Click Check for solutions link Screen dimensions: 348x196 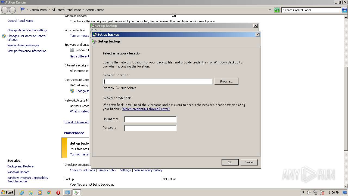click(82, 170)
